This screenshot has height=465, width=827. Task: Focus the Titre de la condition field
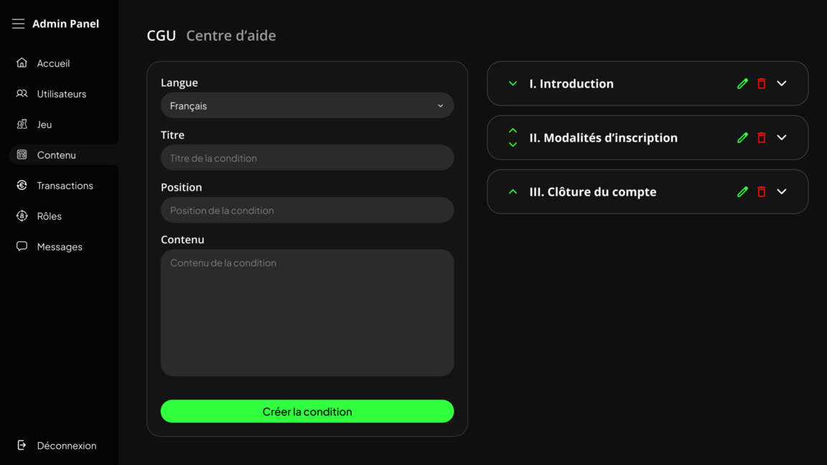point(307,158)
